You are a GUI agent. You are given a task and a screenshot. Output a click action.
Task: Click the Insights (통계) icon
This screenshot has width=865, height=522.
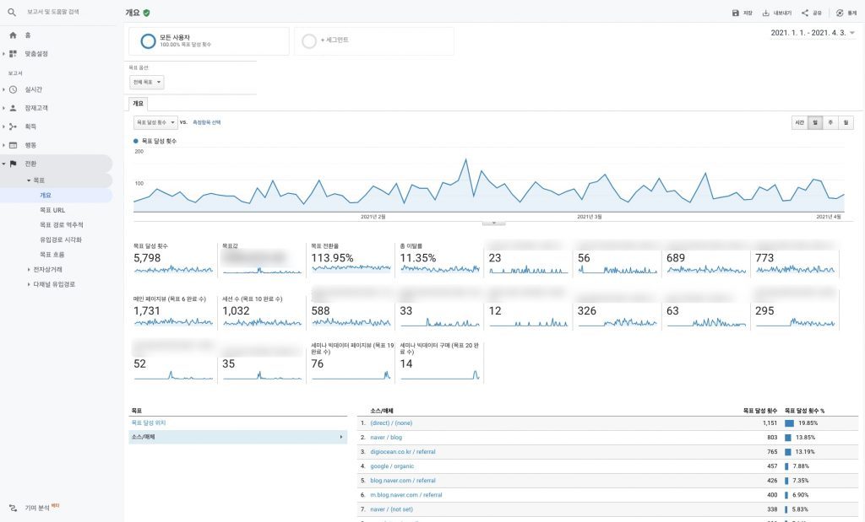coord(840,13)
